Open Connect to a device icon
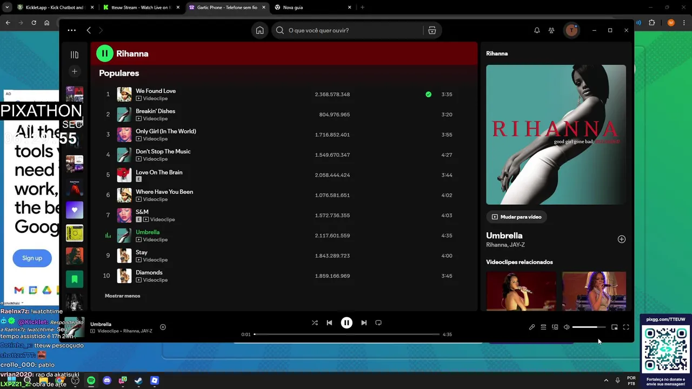This screenshot has height=389, width=692. point(555,327)
